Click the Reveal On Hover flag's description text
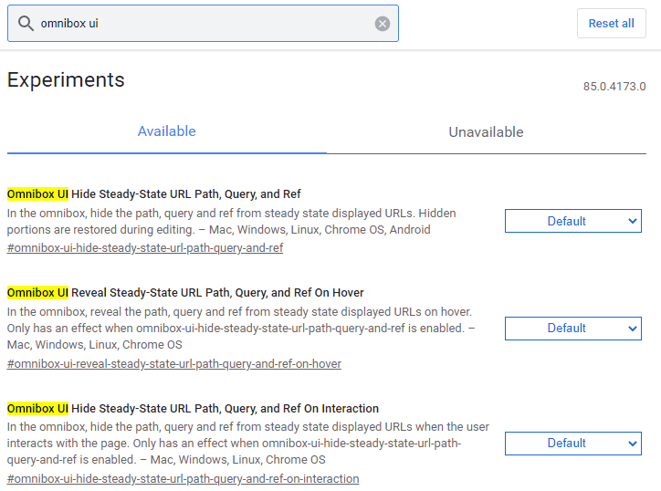Image resolution: width=661 pixels, height=491 pixels. (241, 329)
